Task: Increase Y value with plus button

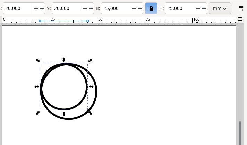Action: 91,8
